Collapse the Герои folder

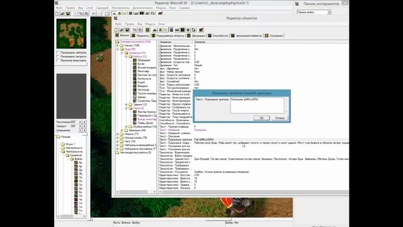[126, 108]
